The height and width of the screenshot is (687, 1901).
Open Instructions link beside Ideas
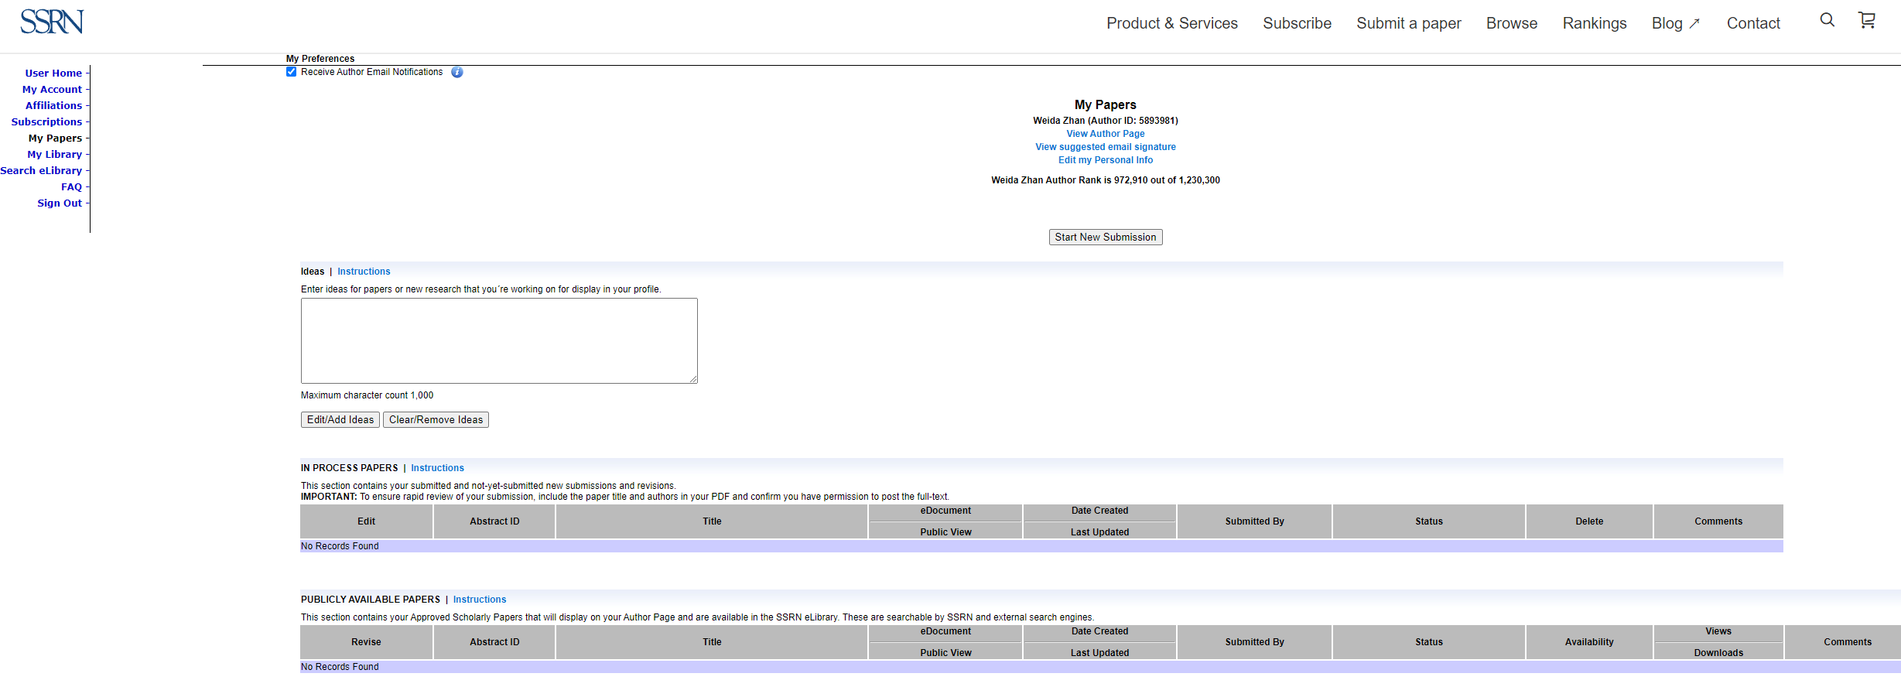pos(364,272)
